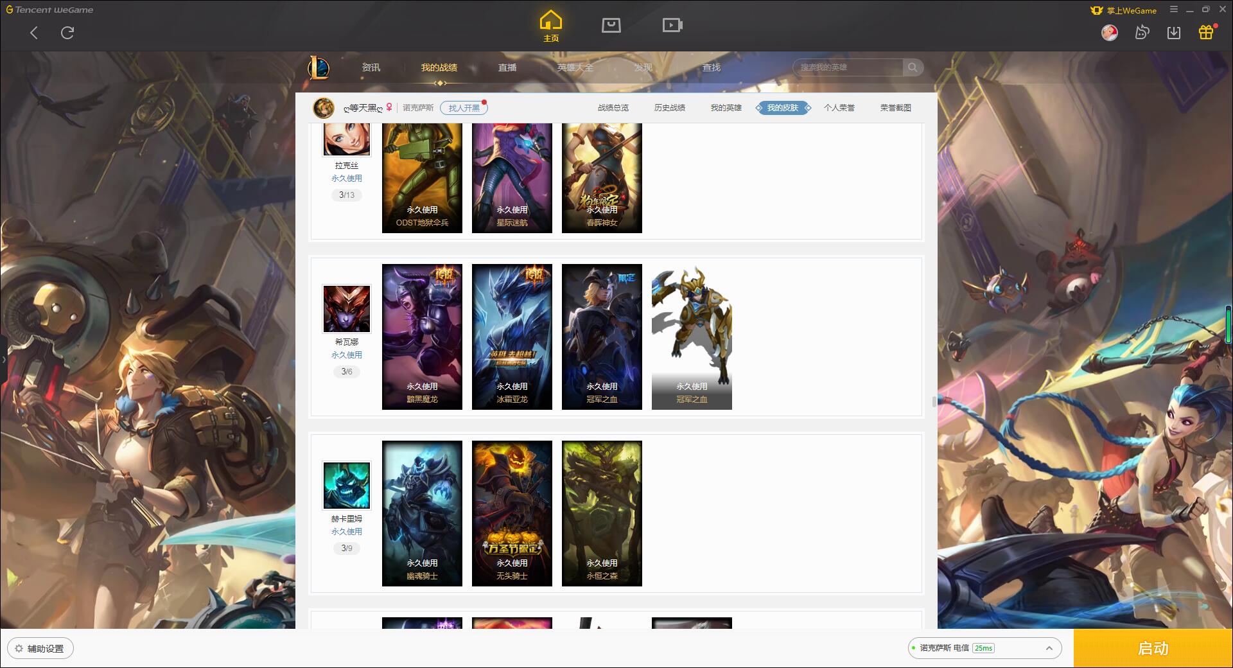The height and width of the screenshot is (668, 1233).
Task: Open the 英雄大全 tab
Action: pyautogui.click(x=575, y=67)
